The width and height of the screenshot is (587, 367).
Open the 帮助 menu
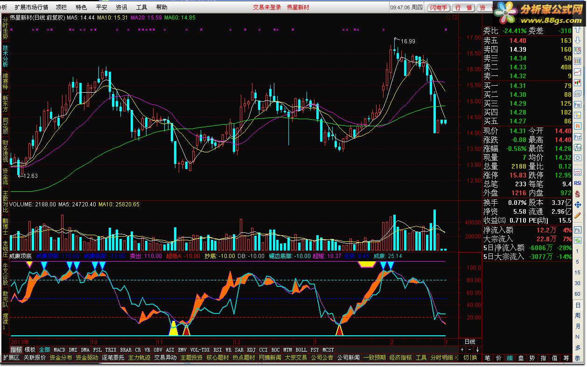click(x=161, y=7)
